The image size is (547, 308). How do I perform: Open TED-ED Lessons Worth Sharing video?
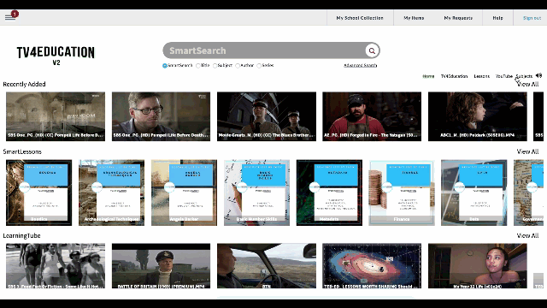coord(372,266)
